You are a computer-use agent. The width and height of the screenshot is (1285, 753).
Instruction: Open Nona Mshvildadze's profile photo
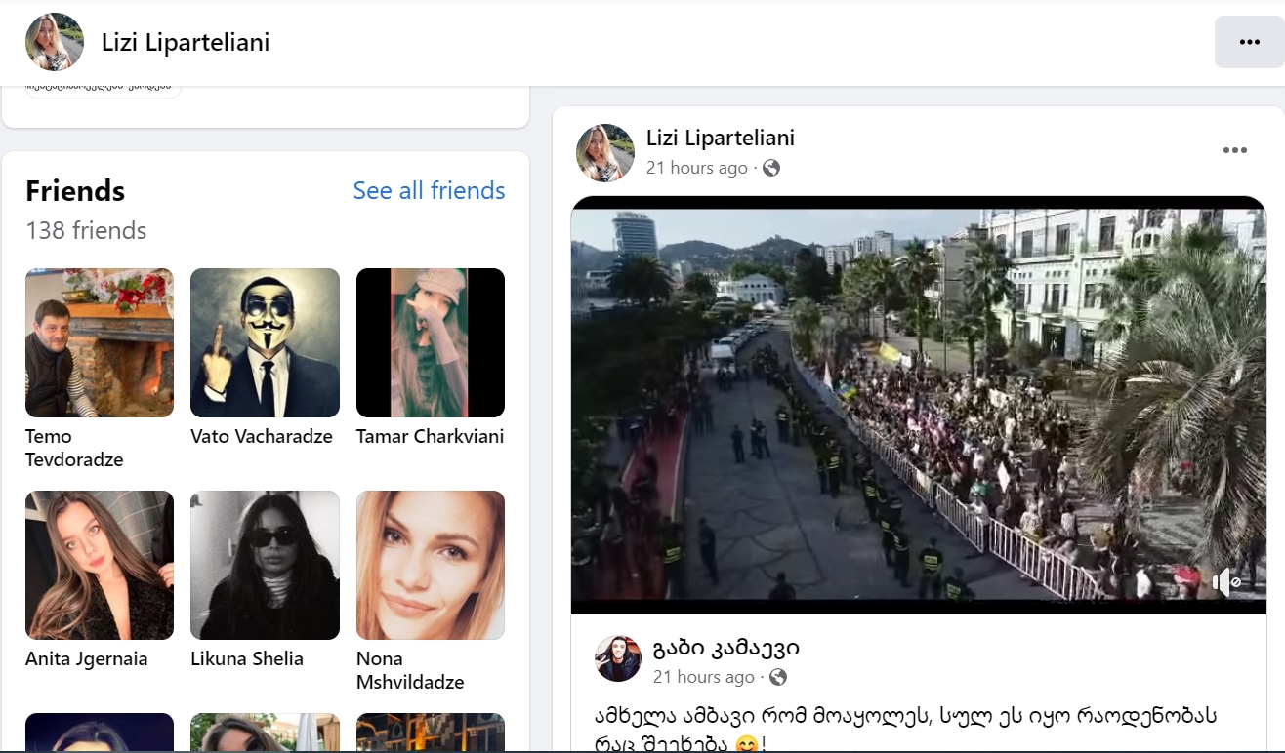coord(431,565)
